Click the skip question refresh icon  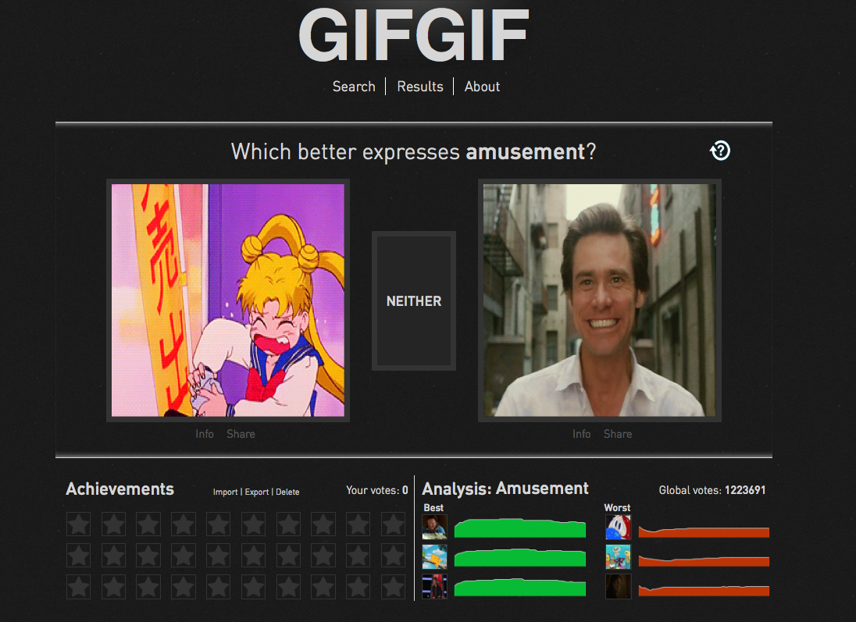click(x=720, y=151)
